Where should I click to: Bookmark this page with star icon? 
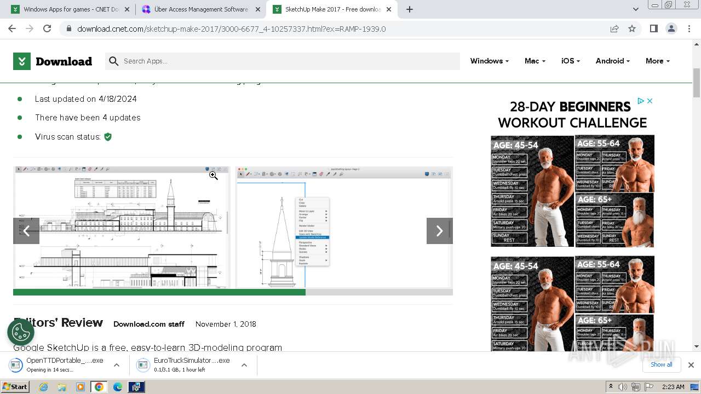point(632,28)
